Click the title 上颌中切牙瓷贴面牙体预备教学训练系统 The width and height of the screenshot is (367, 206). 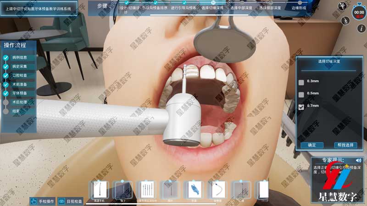(x=38, y=9)
